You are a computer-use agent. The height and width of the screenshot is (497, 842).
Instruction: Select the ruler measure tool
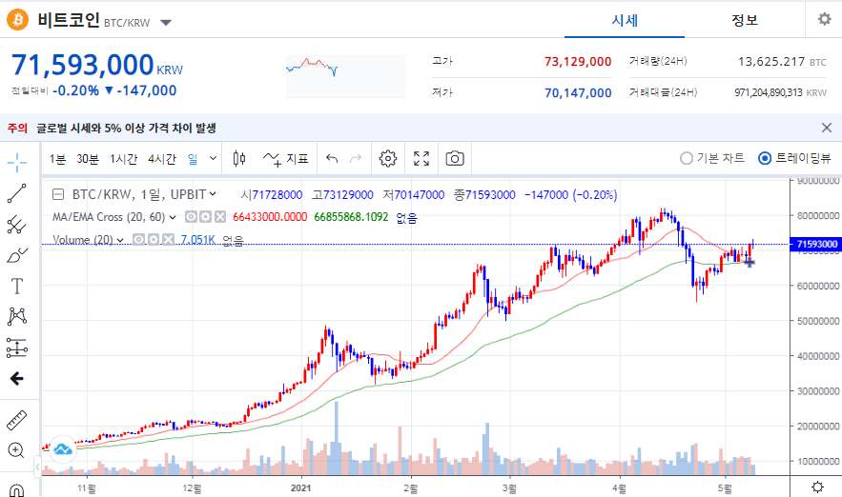tap(16, 420)
